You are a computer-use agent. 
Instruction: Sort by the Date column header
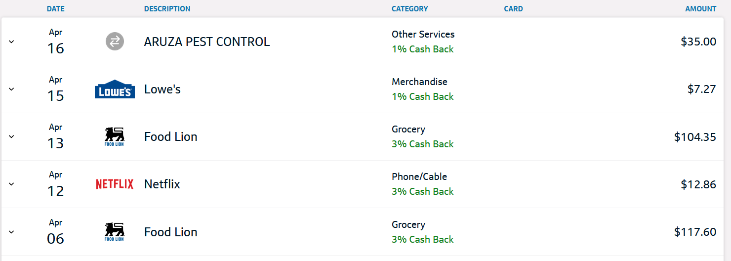coord(55,9)
